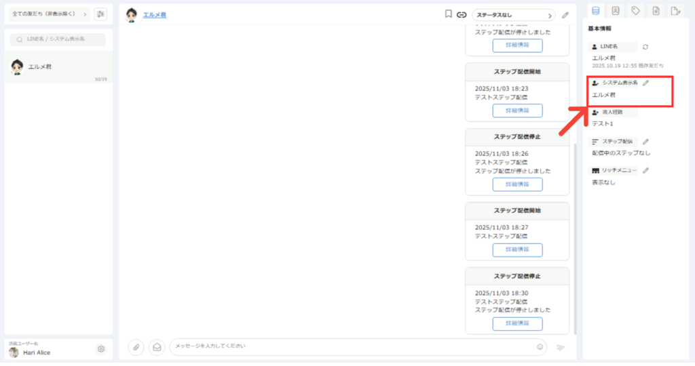This screenshot has width=695, height=366.
Task: Edit システム表示名 using the pencil icon
Action: click(x=646, y=83)
